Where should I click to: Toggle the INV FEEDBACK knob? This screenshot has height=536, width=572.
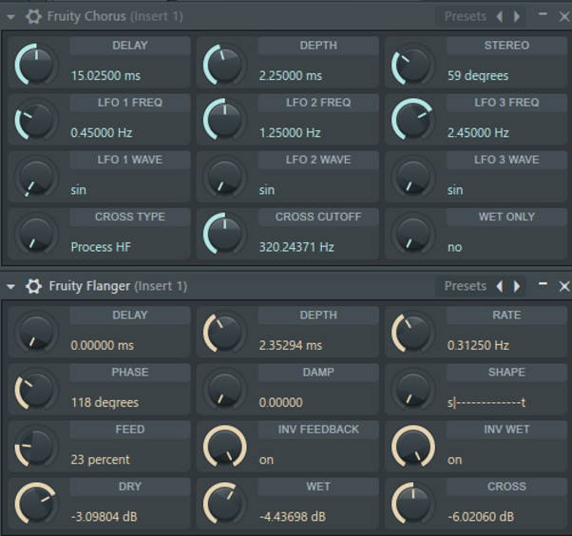pos(224,448)
